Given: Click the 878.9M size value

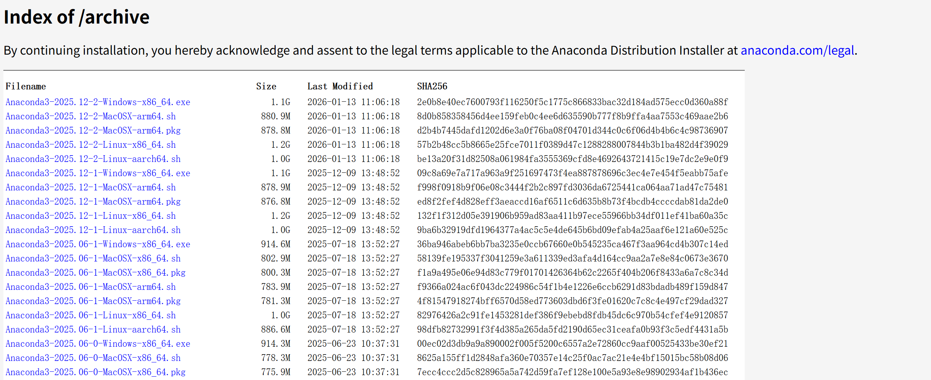Looking at the screenshot, I should coord(276,187).
